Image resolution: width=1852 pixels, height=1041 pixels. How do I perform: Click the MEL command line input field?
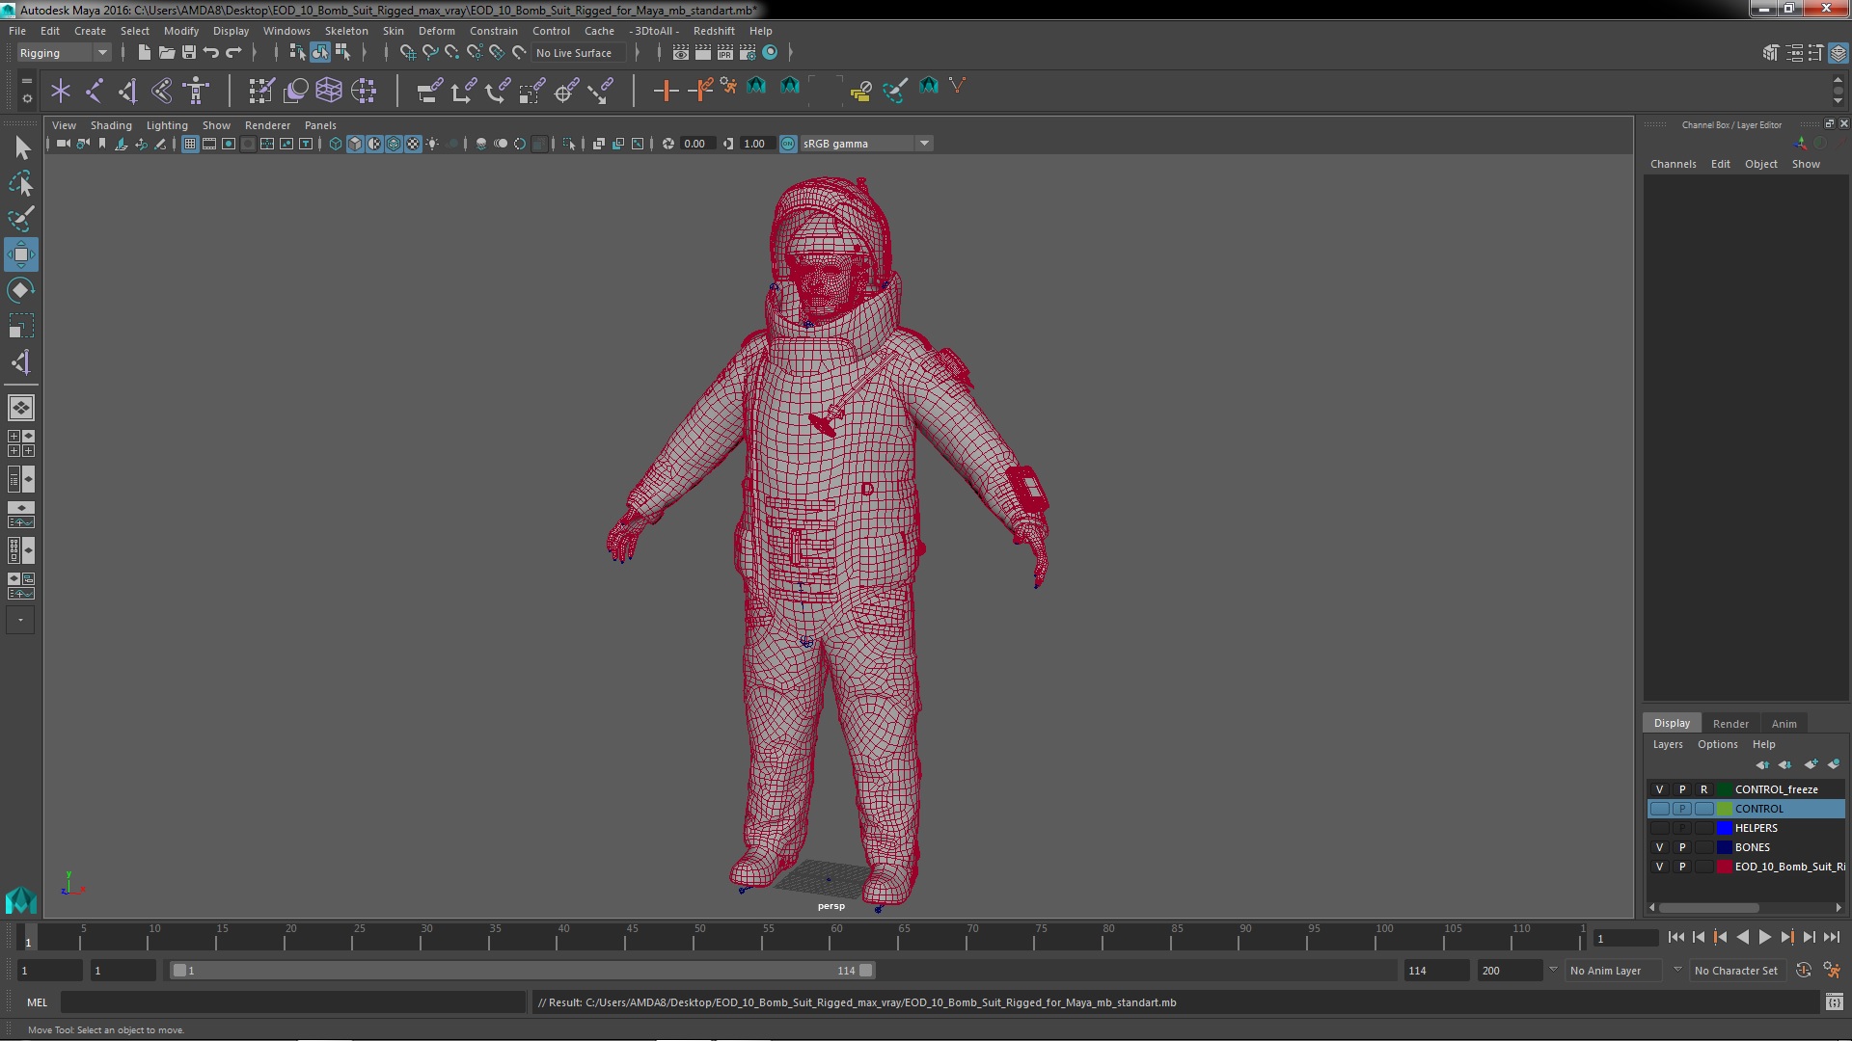292,1002
